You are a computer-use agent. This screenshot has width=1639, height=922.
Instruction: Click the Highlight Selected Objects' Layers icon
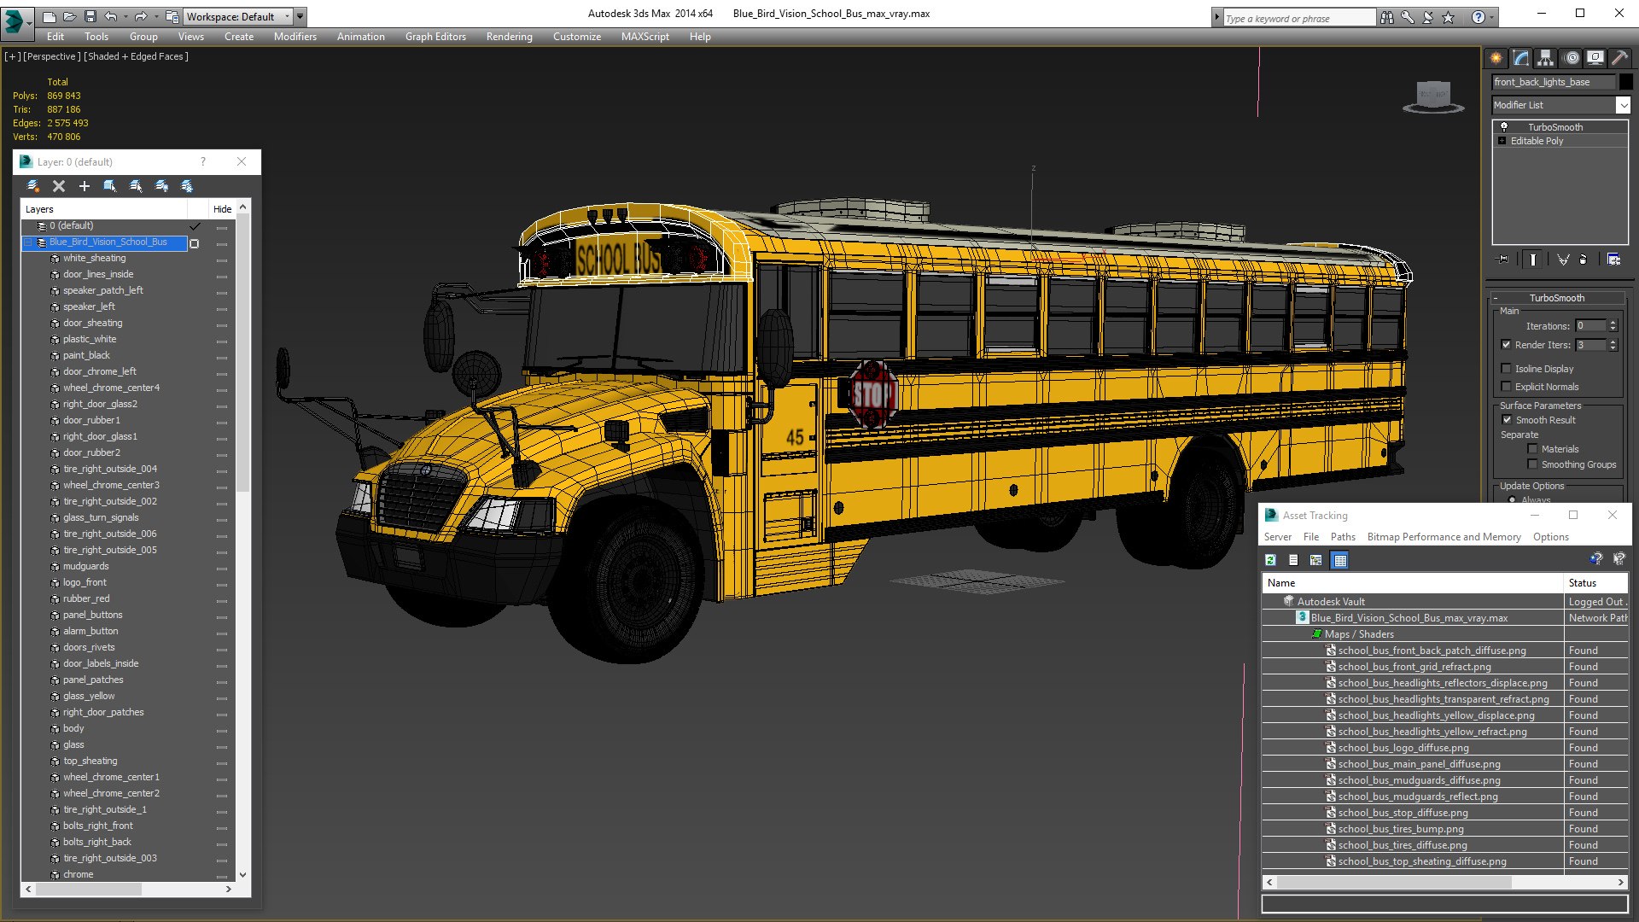[135, 186]
